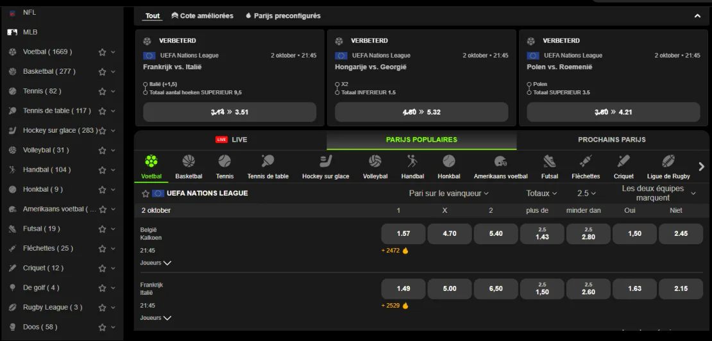
Task: Star Volleybal in the sidebar
Action: pyautogui.click(x=102, y=150)
